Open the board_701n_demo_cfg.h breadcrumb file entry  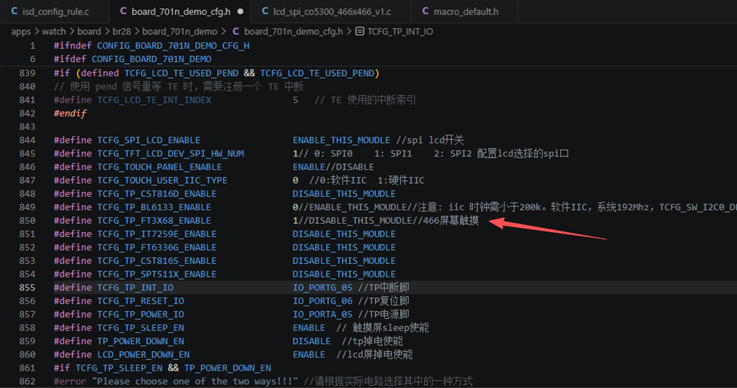click(293, 32)
